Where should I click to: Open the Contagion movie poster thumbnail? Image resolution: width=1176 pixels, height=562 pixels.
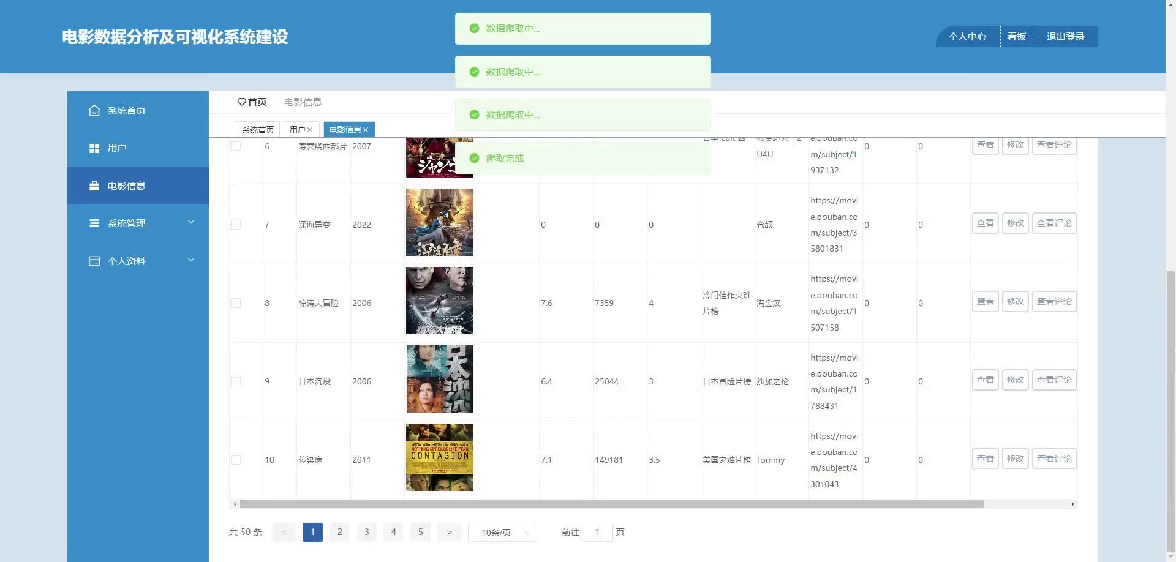point(440,457)
